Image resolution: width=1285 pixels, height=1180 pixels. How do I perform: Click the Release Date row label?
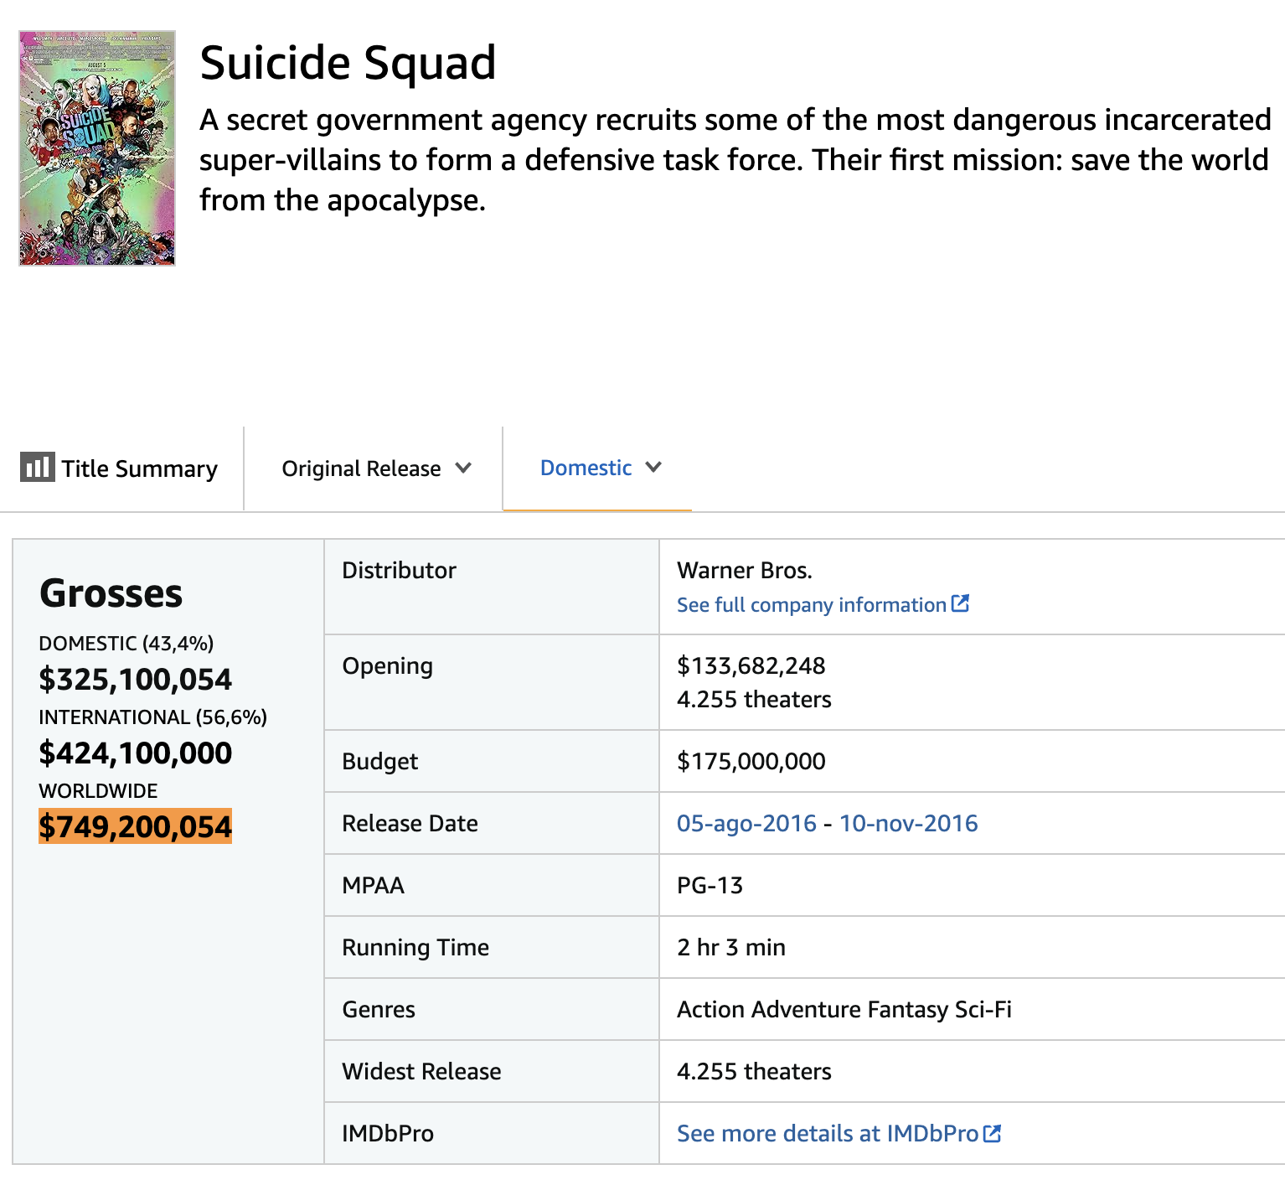pyautogui.click(x=410, y=824)
